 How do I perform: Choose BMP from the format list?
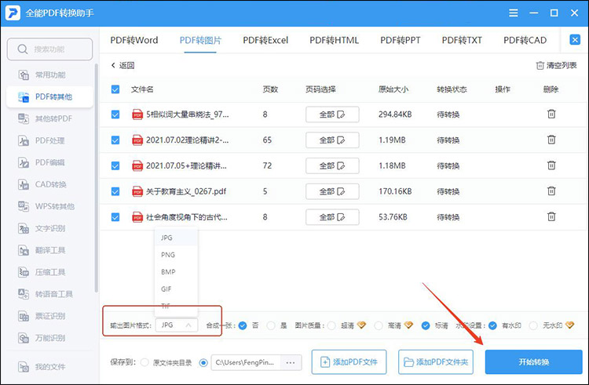pyautogui.click(x=176, y=272)
